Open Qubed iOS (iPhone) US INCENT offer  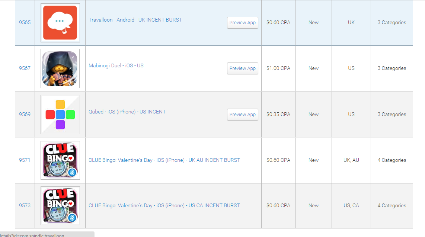(127, 112)
